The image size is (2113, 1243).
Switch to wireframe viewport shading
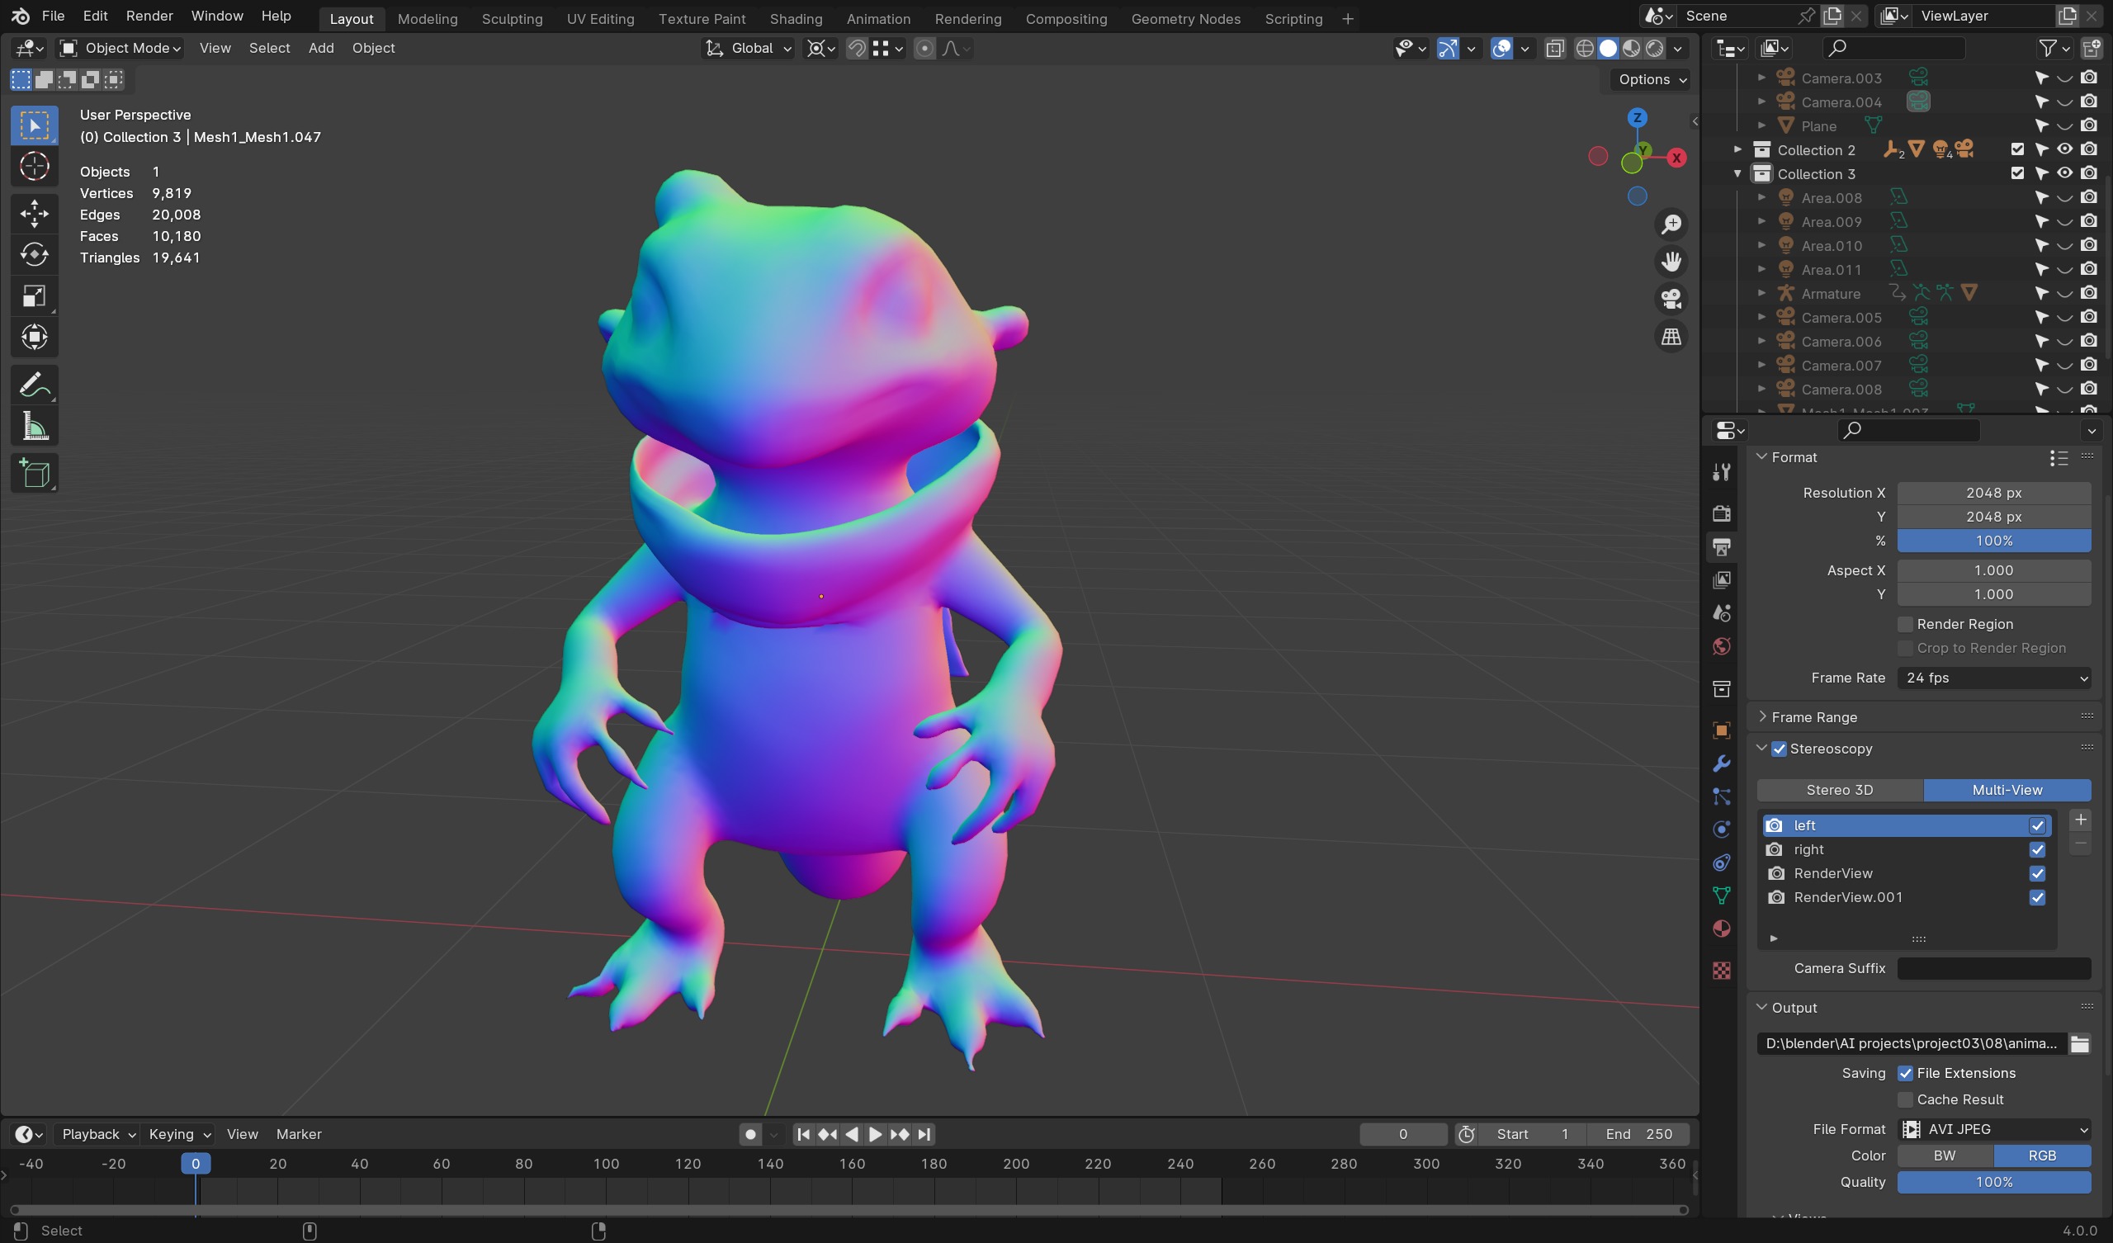pos(1585,49)
